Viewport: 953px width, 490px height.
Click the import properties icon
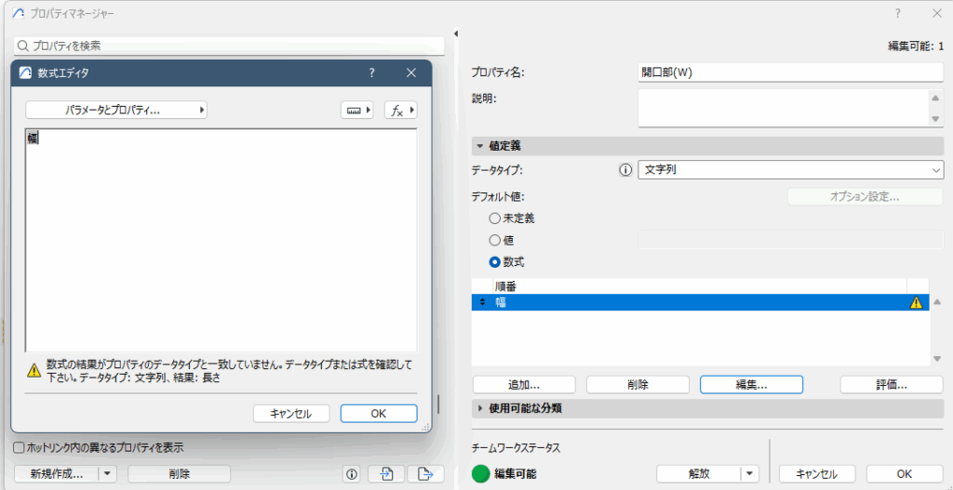[386, 473]
